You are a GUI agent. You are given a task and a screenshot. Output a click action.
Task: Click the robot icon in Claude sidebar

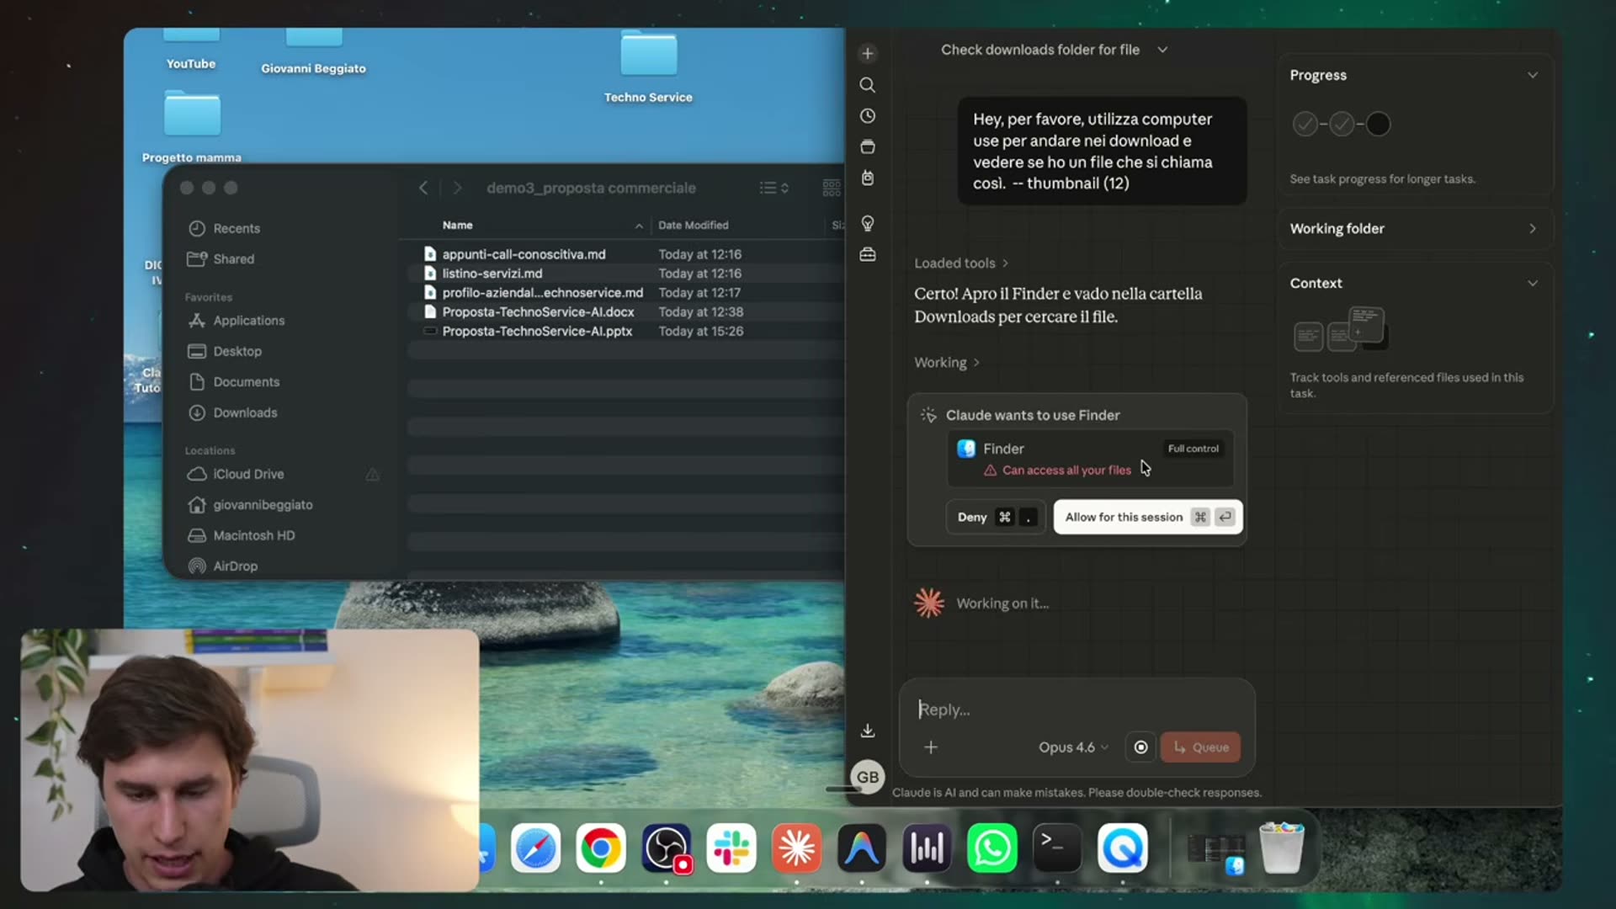(x=867, y=178)
